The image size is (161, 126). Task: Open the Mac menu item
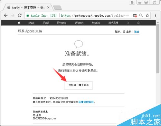coord(31,23)
